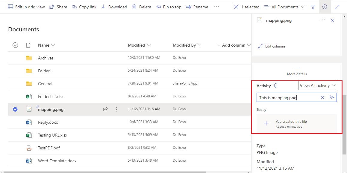Click the Share toolbar button

pos(58,7)
